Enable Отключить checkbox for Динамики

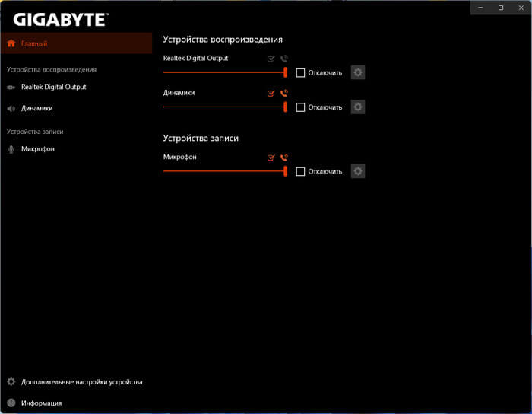[300, 107]
